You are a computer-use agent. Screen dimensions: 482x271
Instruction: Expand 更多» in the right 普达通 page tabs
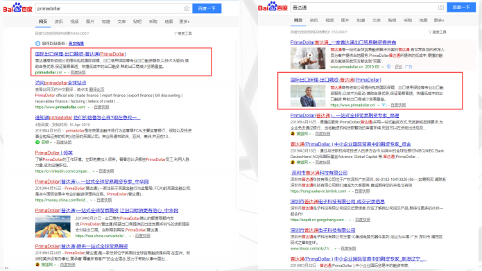439,20
